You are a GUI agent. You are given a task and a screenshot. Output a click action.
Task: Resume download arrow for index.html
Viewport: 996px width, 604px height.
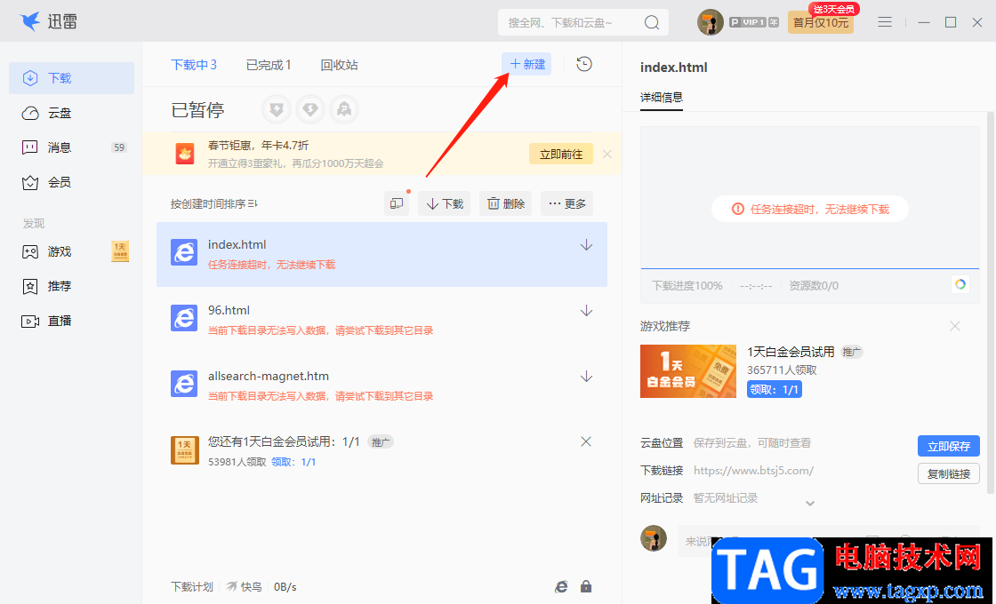click(x=586, y=245)
